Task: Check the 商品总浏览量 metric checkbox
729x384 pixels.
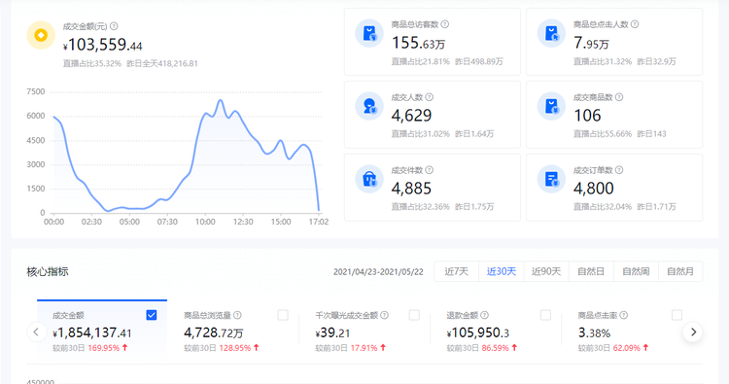Action: (x=283, y=315)
